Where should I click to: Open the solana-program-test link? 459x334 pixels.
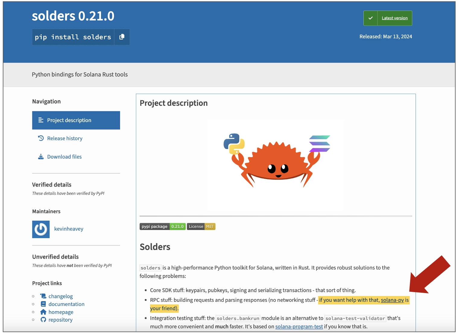click(299, 326)
